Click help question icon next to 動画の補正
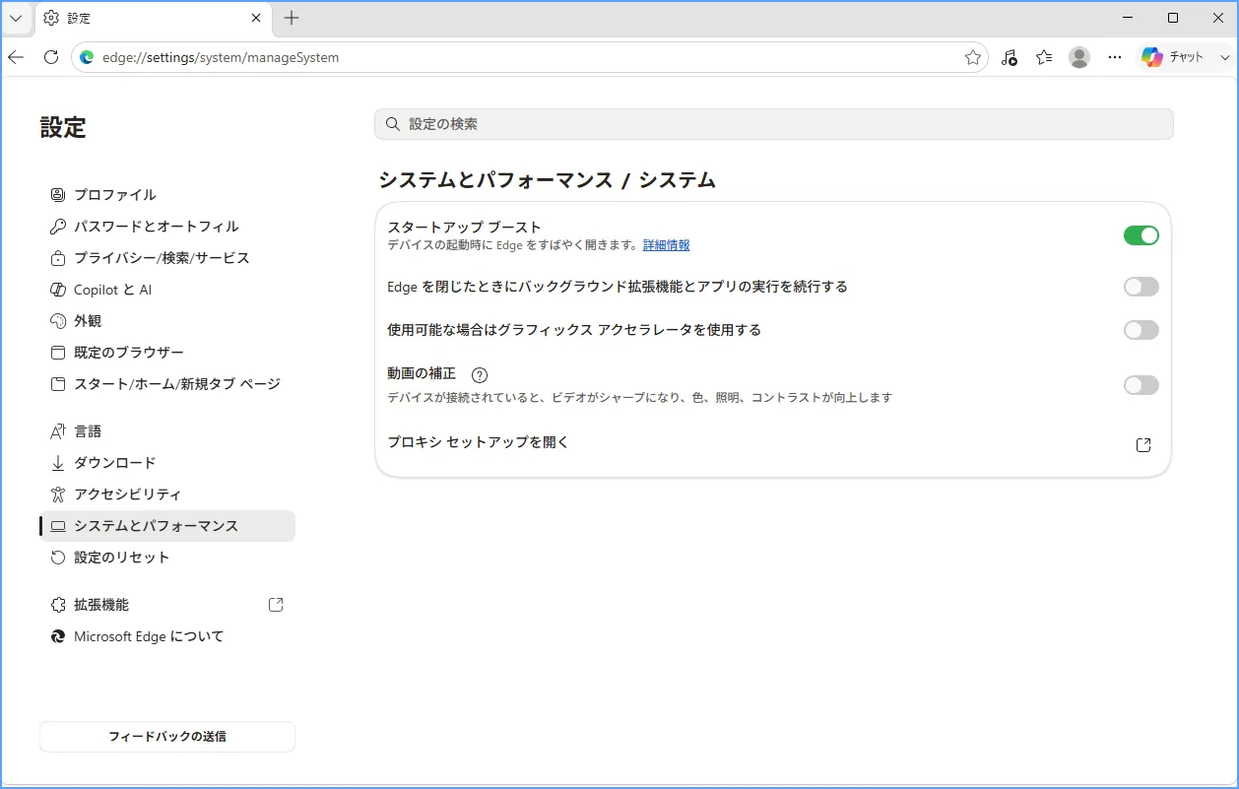This screenshot has width=1239, height=789. (x=480, y=375)
